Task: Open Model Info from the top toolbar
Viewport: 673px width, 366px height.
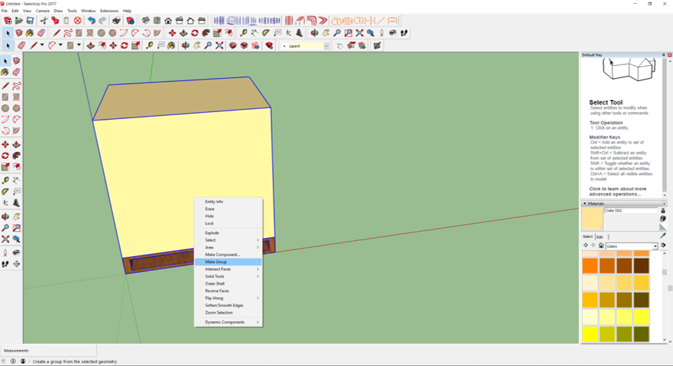Action: 131,20
